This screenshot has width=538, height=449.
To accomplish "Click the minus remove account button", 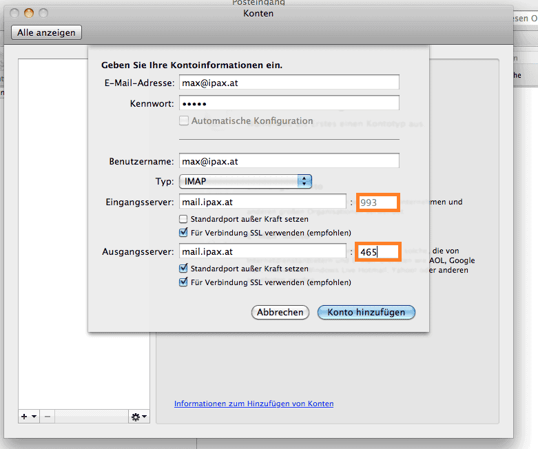I will (48, 417).
